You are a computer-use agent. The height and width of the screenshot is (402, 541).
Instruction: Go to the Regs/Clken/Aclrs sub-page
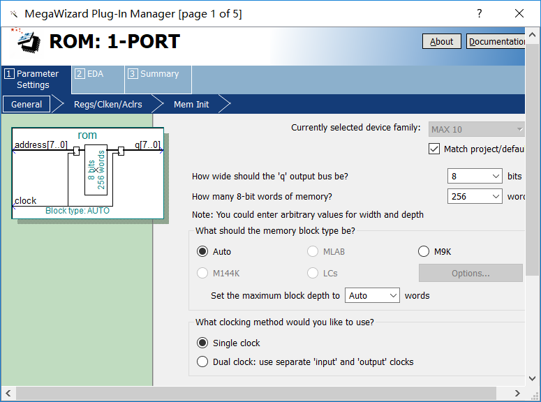(x=108, y=104)
